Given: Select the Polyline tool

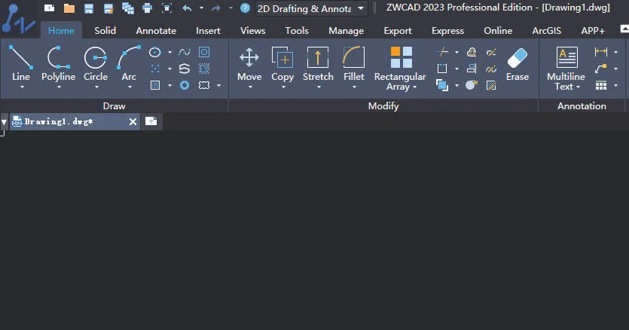Looking at the screenshot, I should 59,63.
